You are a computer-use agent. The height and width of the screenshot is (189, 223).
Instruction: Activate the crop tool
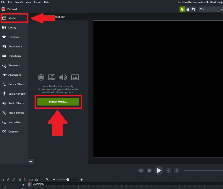[193, 9]
